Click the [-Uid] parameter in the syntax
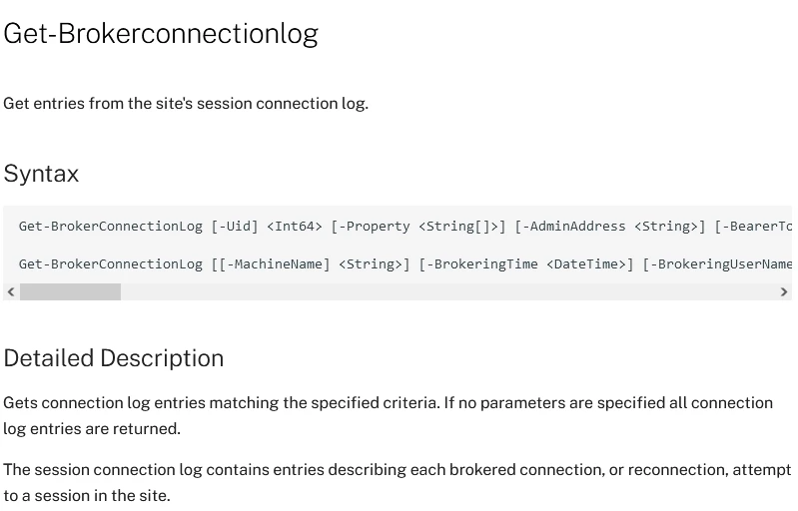This screenshot has height=511, width=798. [235, 226]
